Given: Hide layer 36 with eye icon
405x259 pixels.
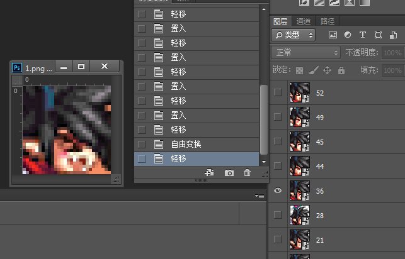Looking at the screenshot, I should (278, 190).
